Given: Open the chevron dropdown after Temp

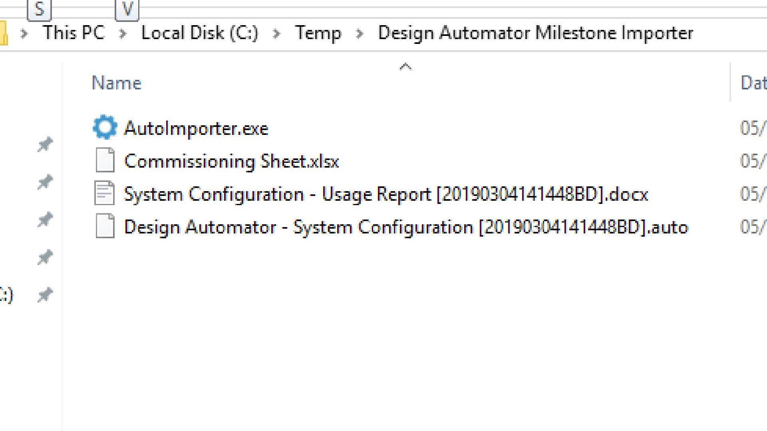Looking at the screenshot, I should click(360, 34).
